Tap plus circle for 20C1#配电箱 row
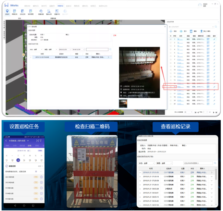The height and width of the screenshot is (211, 223). pos(41,177)
